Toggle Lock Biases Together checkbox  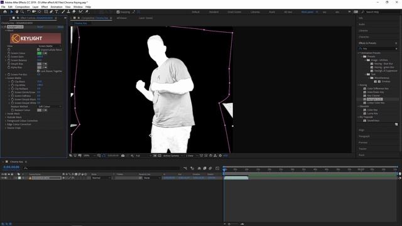38,71
